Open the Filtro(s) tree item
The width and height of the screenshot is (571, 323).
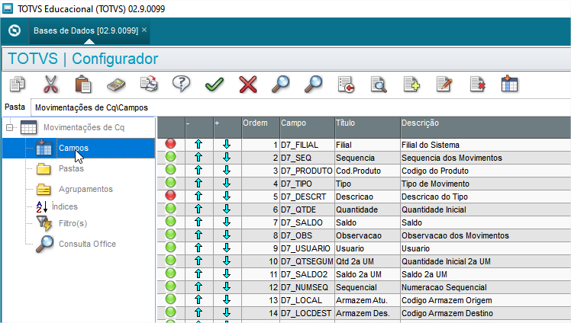[73, 223]
